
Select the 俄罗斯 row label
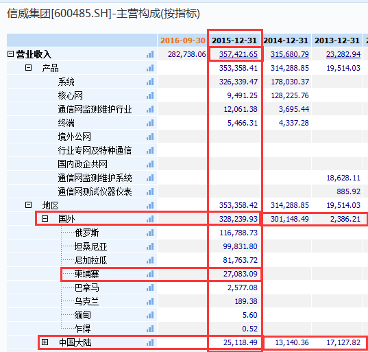point(86,233)
